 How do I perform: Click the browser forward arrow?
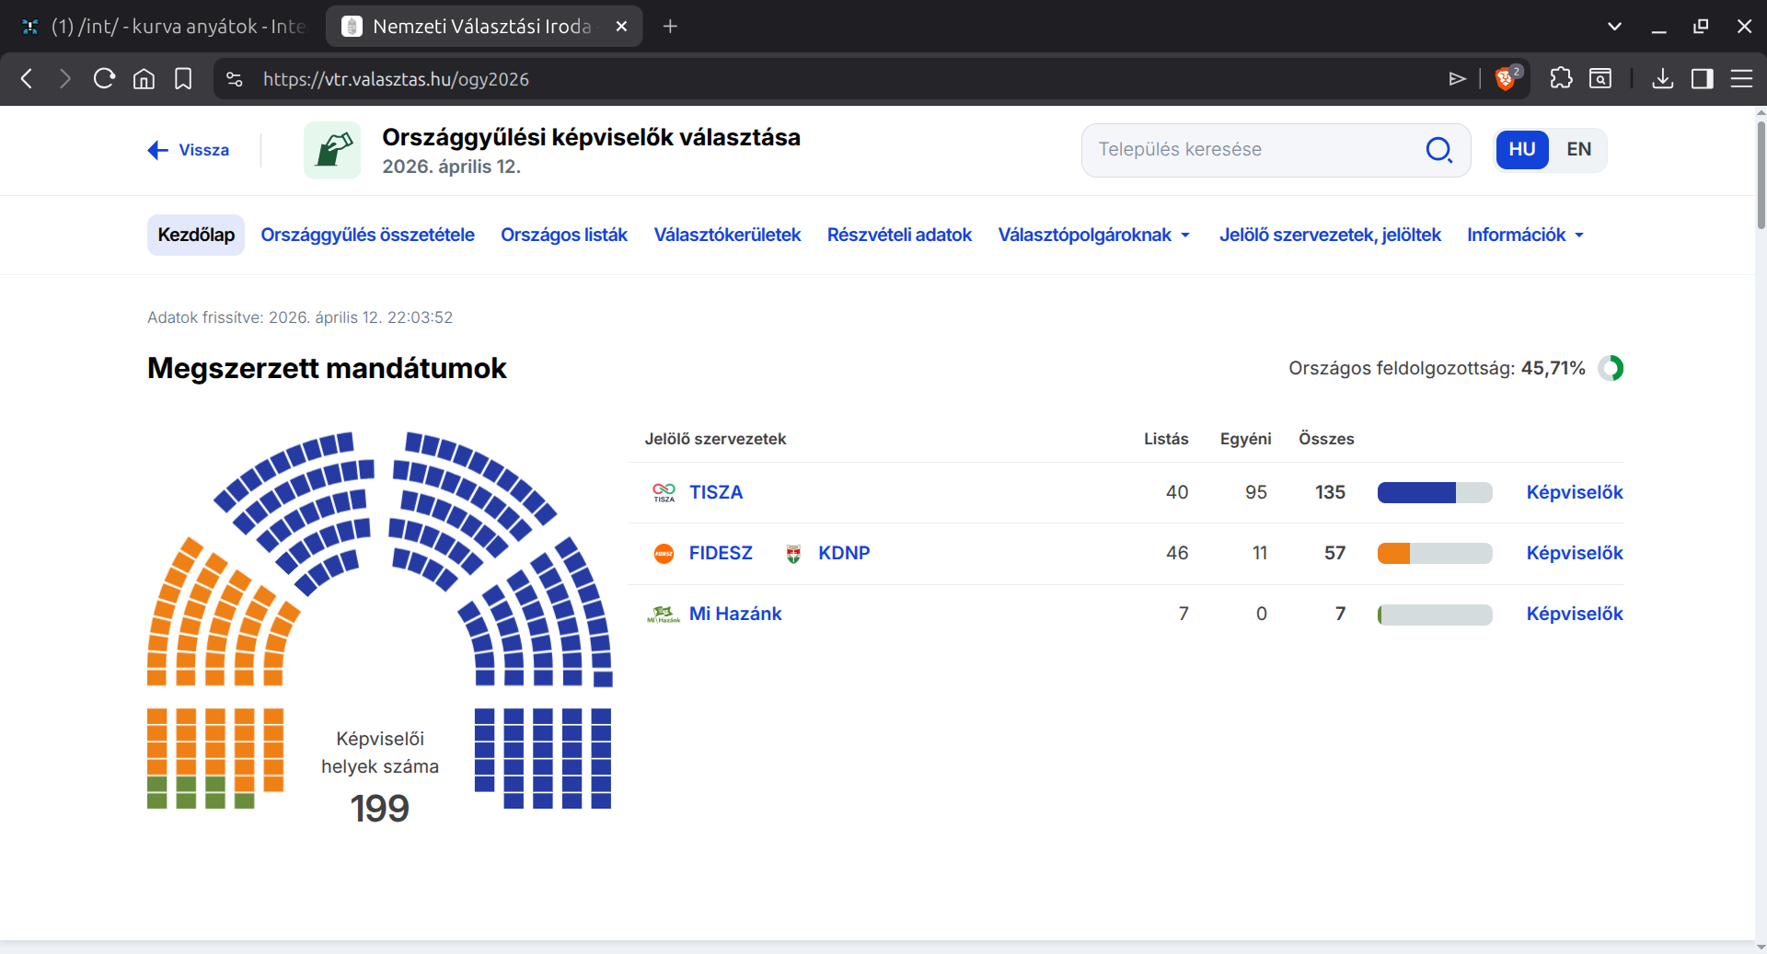click(x=65, y=79)
